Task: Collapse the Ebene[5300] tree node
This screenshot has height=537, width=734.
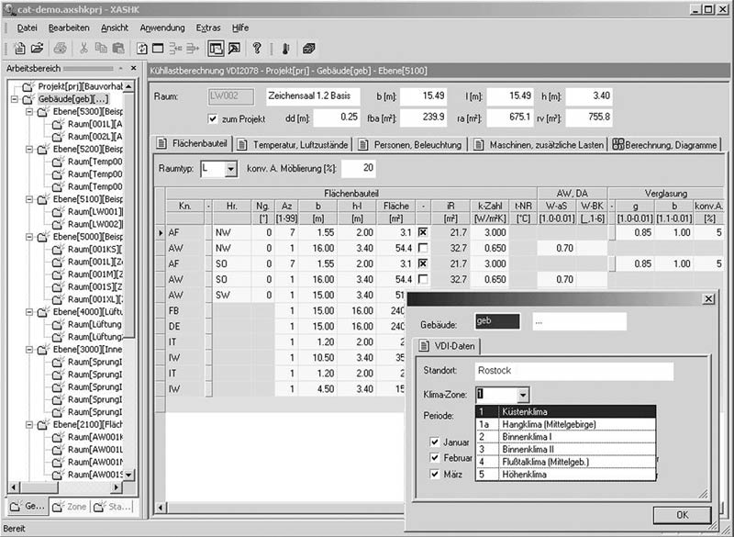Action: [x=28, y=111]
